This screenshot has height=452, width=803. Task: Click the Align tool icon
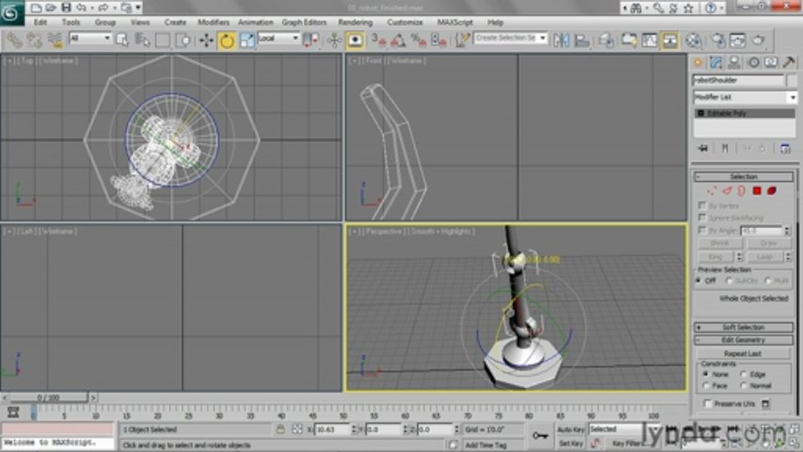click(x=582, y=40)
